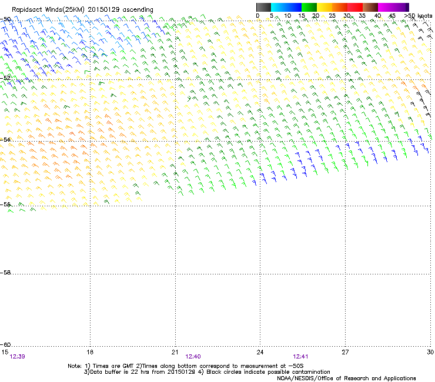
Task: Click the '24' longitude axis label
Action: 260,352
